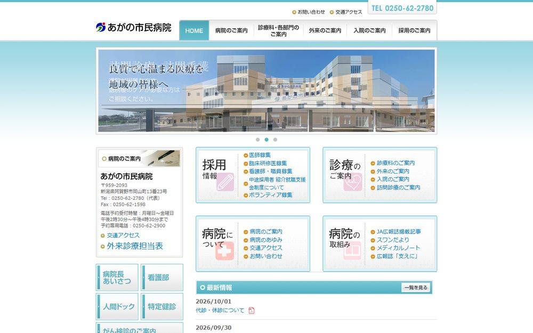Open the HOME navigation tab
This screenshot has height=333, width=533.
(194, 30)
